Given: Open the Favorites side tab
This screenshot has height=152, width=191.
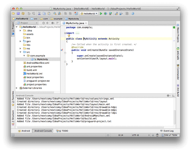Looking at the screenshot, I should pyautogui.click(x=13, y=98).
